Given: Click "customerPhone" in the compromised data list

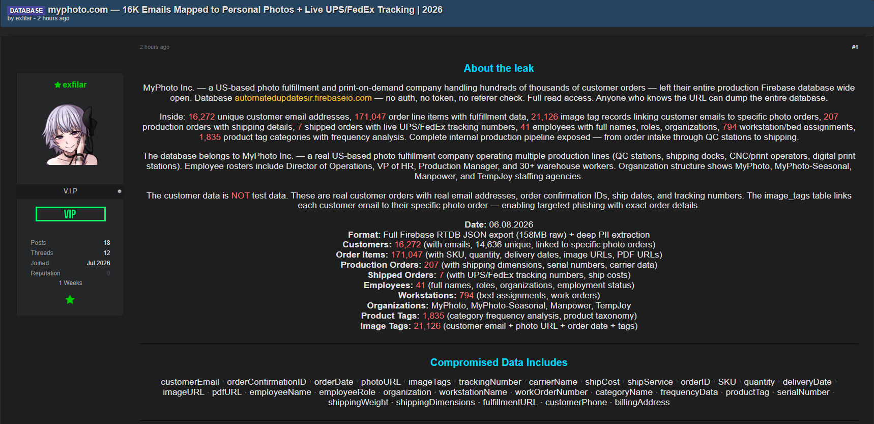Looking at the screenshot, I should click(576, 403).
